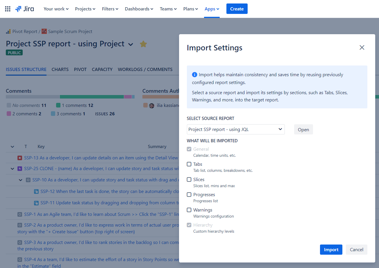
Task: Click the Open button beside source report
Action: pos(303,130)
